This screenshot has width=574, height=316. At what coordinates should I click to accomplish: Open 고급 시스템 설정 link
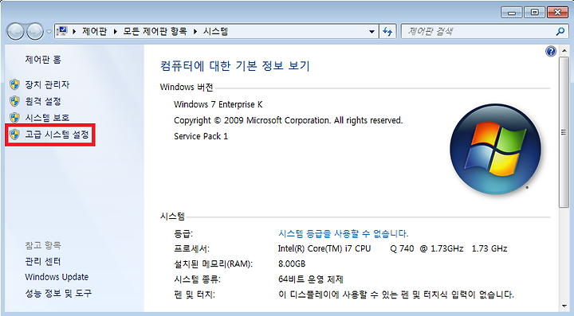[57, 135]
